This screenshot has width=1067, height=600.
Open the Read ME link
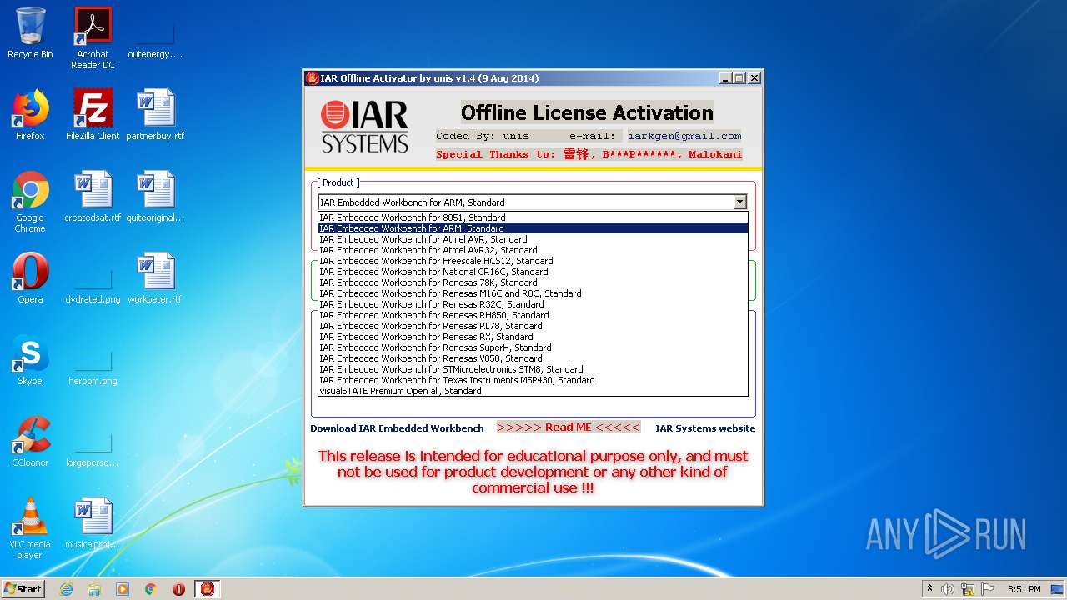[569, 427]
